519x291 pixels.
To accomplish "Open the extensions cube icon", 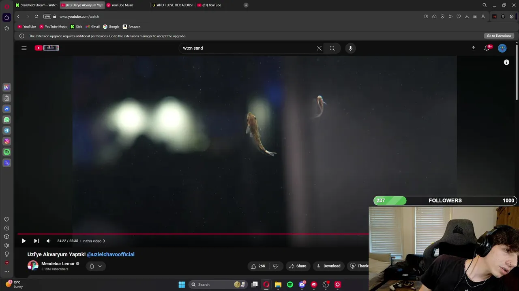I will pos(512,17).
